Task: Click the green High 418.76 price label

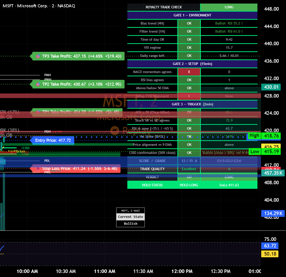Action: click(x=264, y=136)
